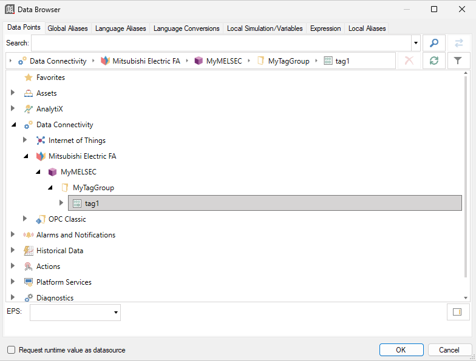Expand the Platform Services node

pos(12,281)
